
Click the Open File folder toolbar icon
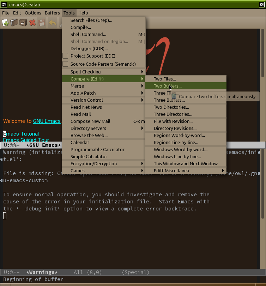[x=14, y=23]
